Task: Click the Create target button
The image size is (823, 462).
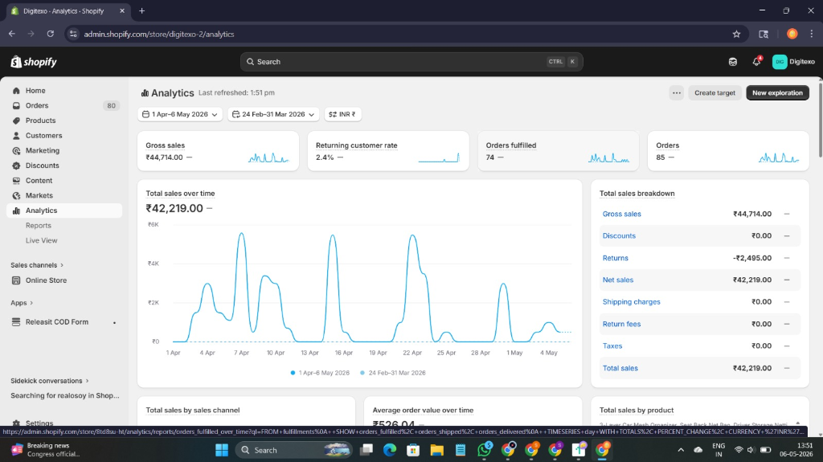Action: [x=714, y=93]
